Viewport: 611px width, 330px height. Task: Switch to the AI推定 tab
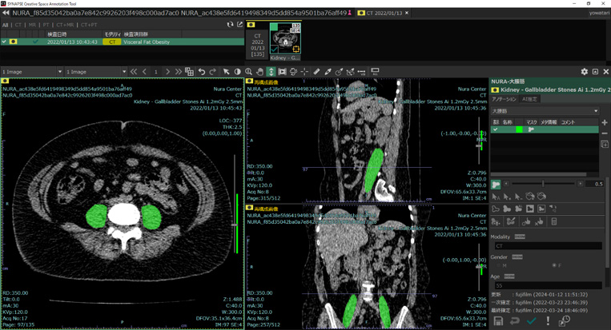pos(529,100)
